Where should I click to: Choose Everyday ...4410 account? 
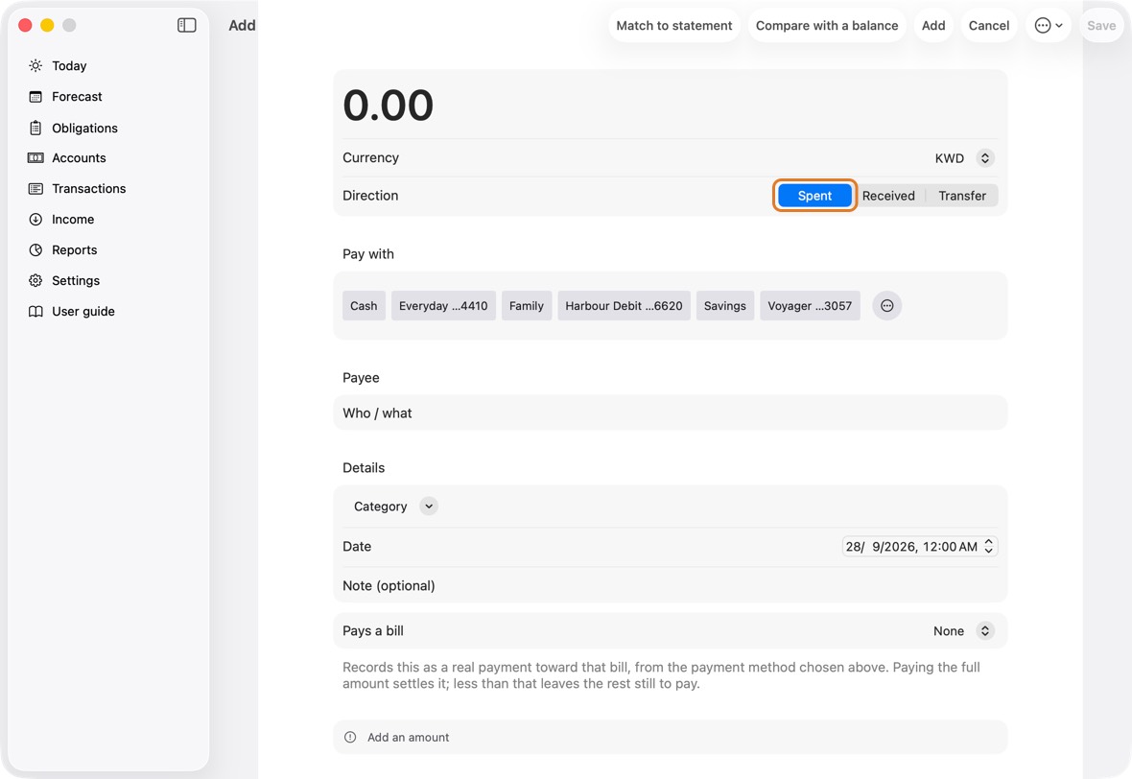(x=443, y=305)
